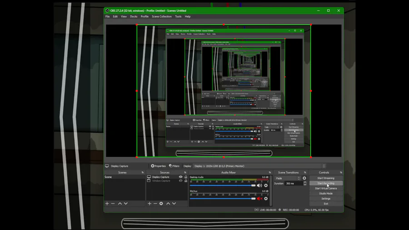409x230 pixels.
Task: Lock the Display Capture source
Action: click(186, 177)
